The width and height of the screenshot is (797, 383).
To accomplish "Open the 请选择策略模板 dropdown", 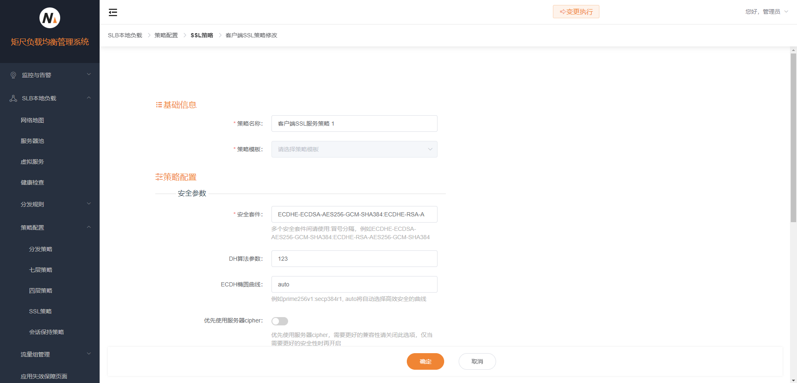I will point(354,149).
